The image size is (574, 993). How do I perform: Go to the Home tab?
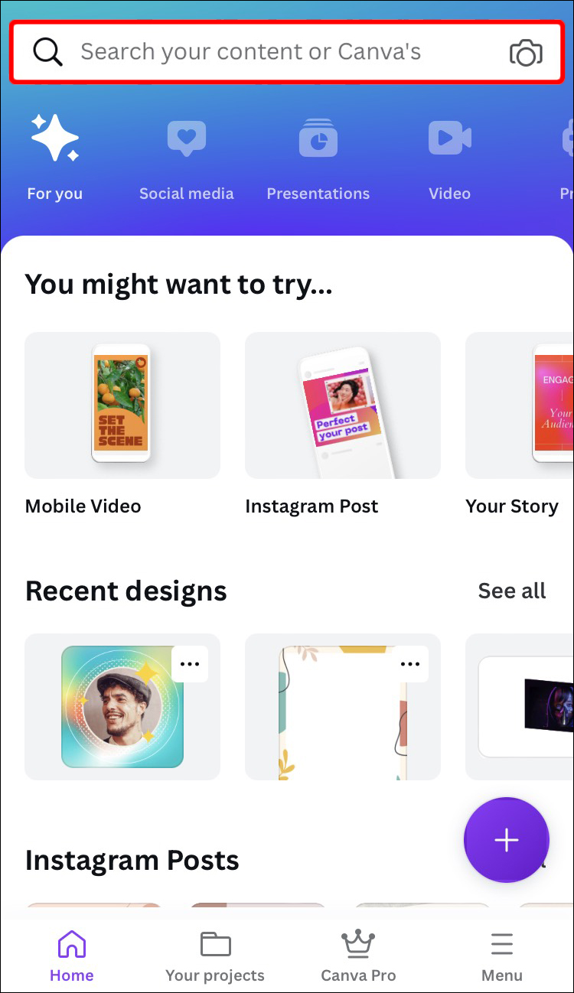click(x=72, y=957)
